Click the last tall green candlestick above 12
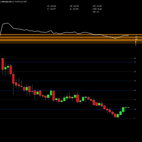Screen dimensions: 142x142 [x=123, y=110]
